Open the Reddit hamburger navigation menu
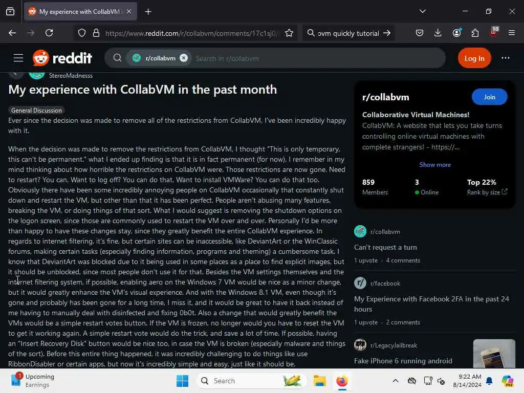 [x=18, y=58]
